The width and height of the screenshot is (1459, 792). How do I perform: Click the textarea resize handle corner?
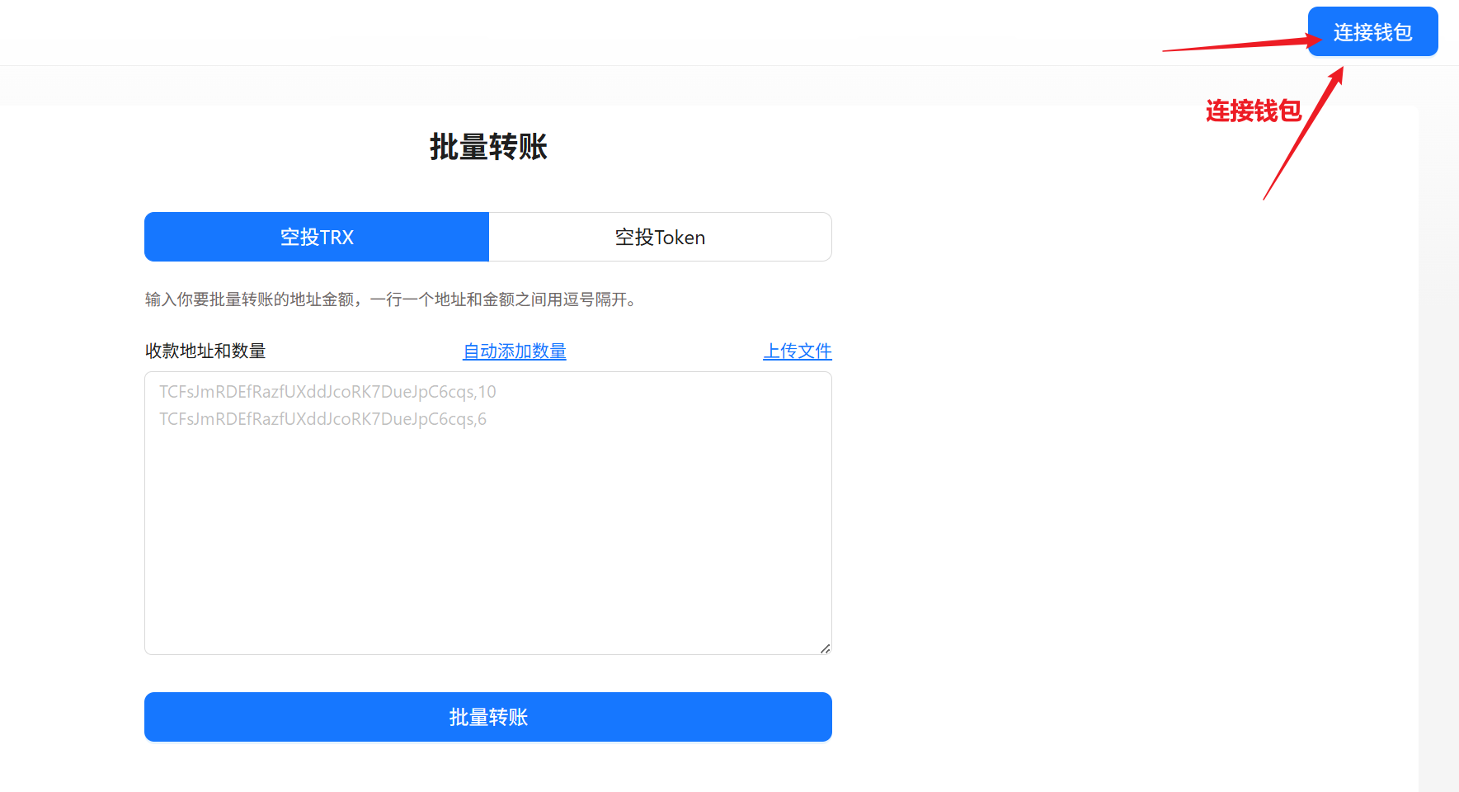click(x=825, y=648)
